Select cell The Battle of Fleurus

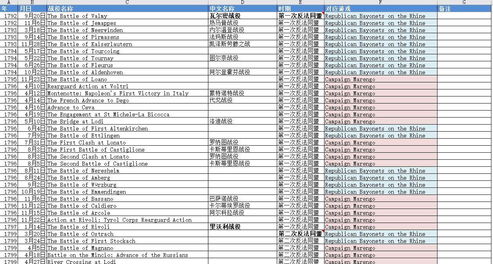127,65
